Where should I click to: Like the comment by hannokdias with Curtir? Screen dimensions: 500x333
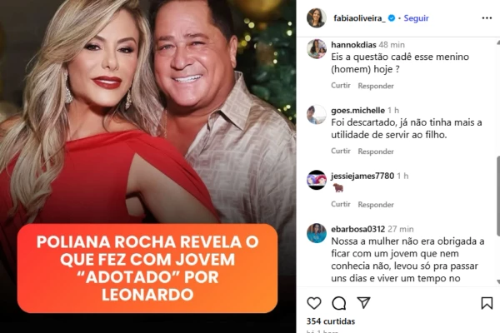click(x=341, y=86)
